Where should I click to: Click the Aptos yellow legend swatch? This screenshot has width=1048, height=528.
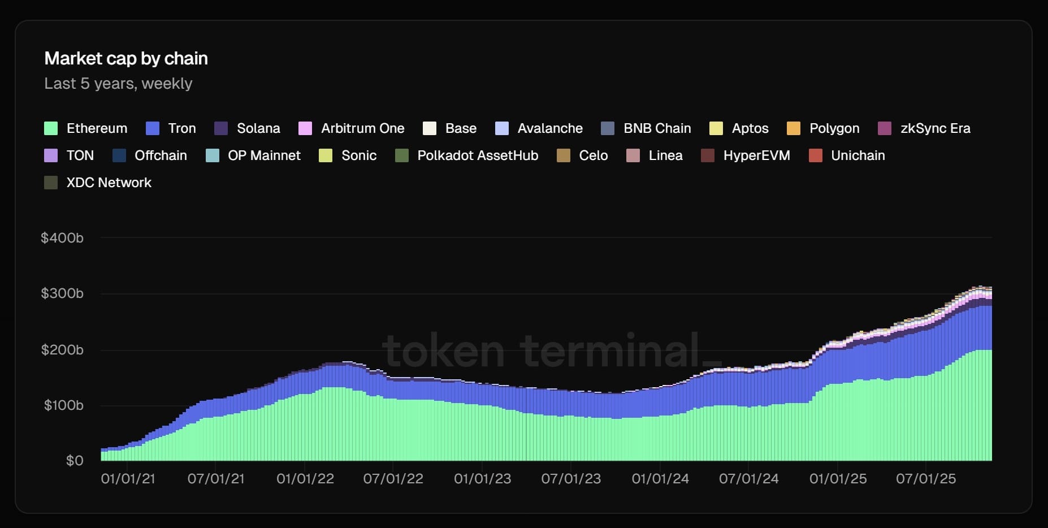716,128
